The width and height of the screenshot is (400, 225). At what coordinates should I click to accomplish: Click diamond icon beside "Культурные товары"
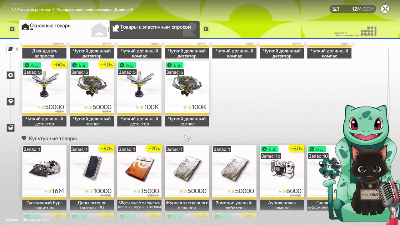(24, 138)
